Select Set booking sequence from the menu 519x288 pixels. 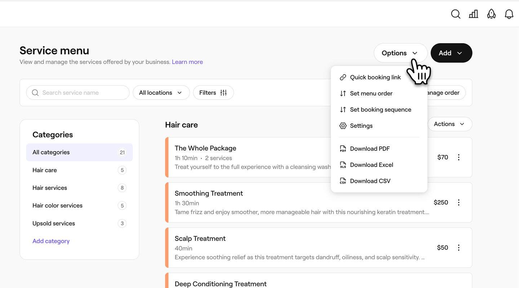[381, 109]
